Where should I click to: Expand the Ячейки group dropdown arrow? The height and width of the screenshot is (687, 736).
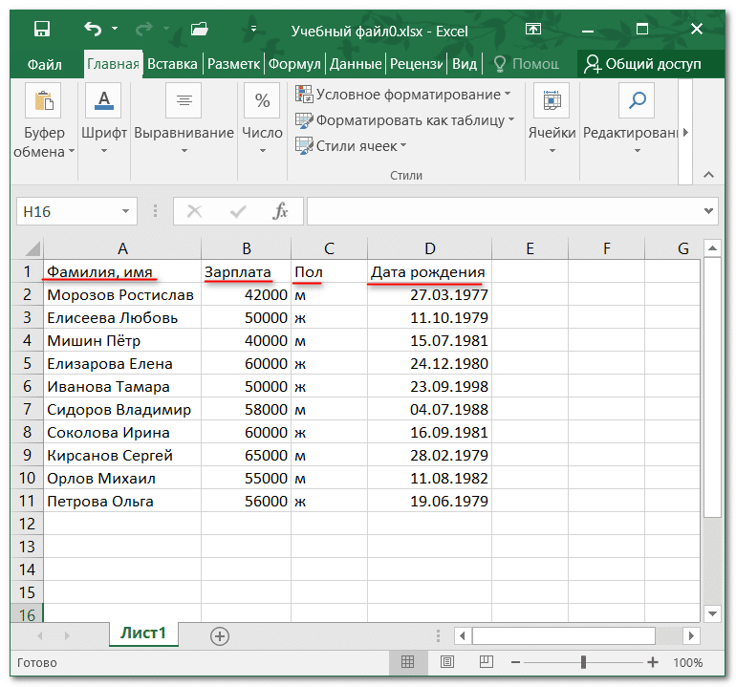click(552, 151)
